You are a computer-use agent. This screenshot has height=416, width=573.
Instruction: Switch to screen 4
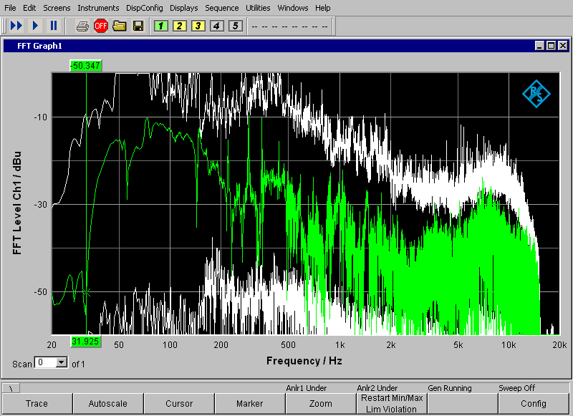pos(217,26)
